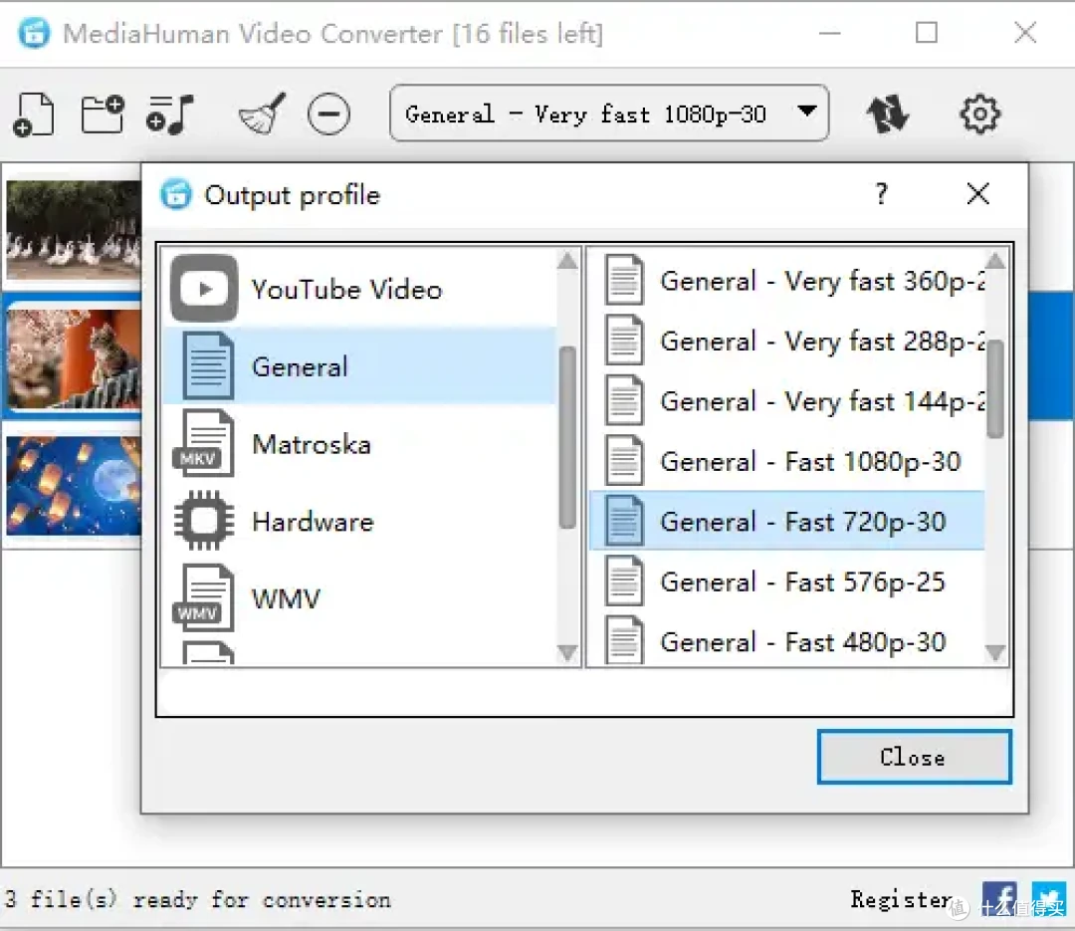The height and width of the screenshot is (931, 1075).
Task: Minimize the MediaHuman Video Converter window
Action: (829, 32)
